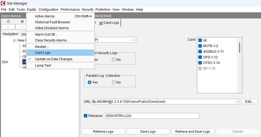Select No for Security Logs
Screen dimensions: 261x137
[x=114, y=60]
